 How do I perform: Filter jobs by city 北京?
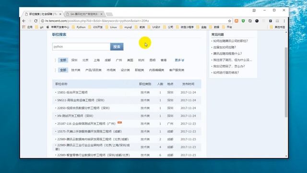[x=85, y=60]
